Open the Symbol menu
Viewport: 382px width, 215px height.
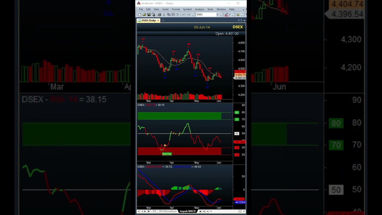[187, 9]
